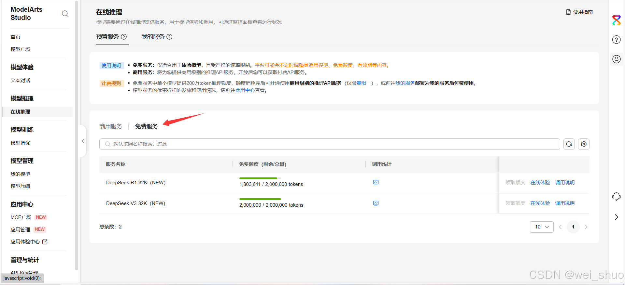
Task: Click the ModelArts Studio title
Action: pos(26,14)
